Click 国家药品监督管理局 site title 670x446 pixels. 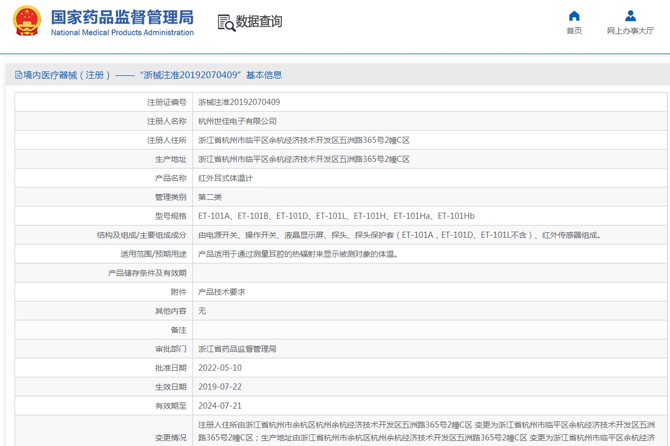(122, 17)
